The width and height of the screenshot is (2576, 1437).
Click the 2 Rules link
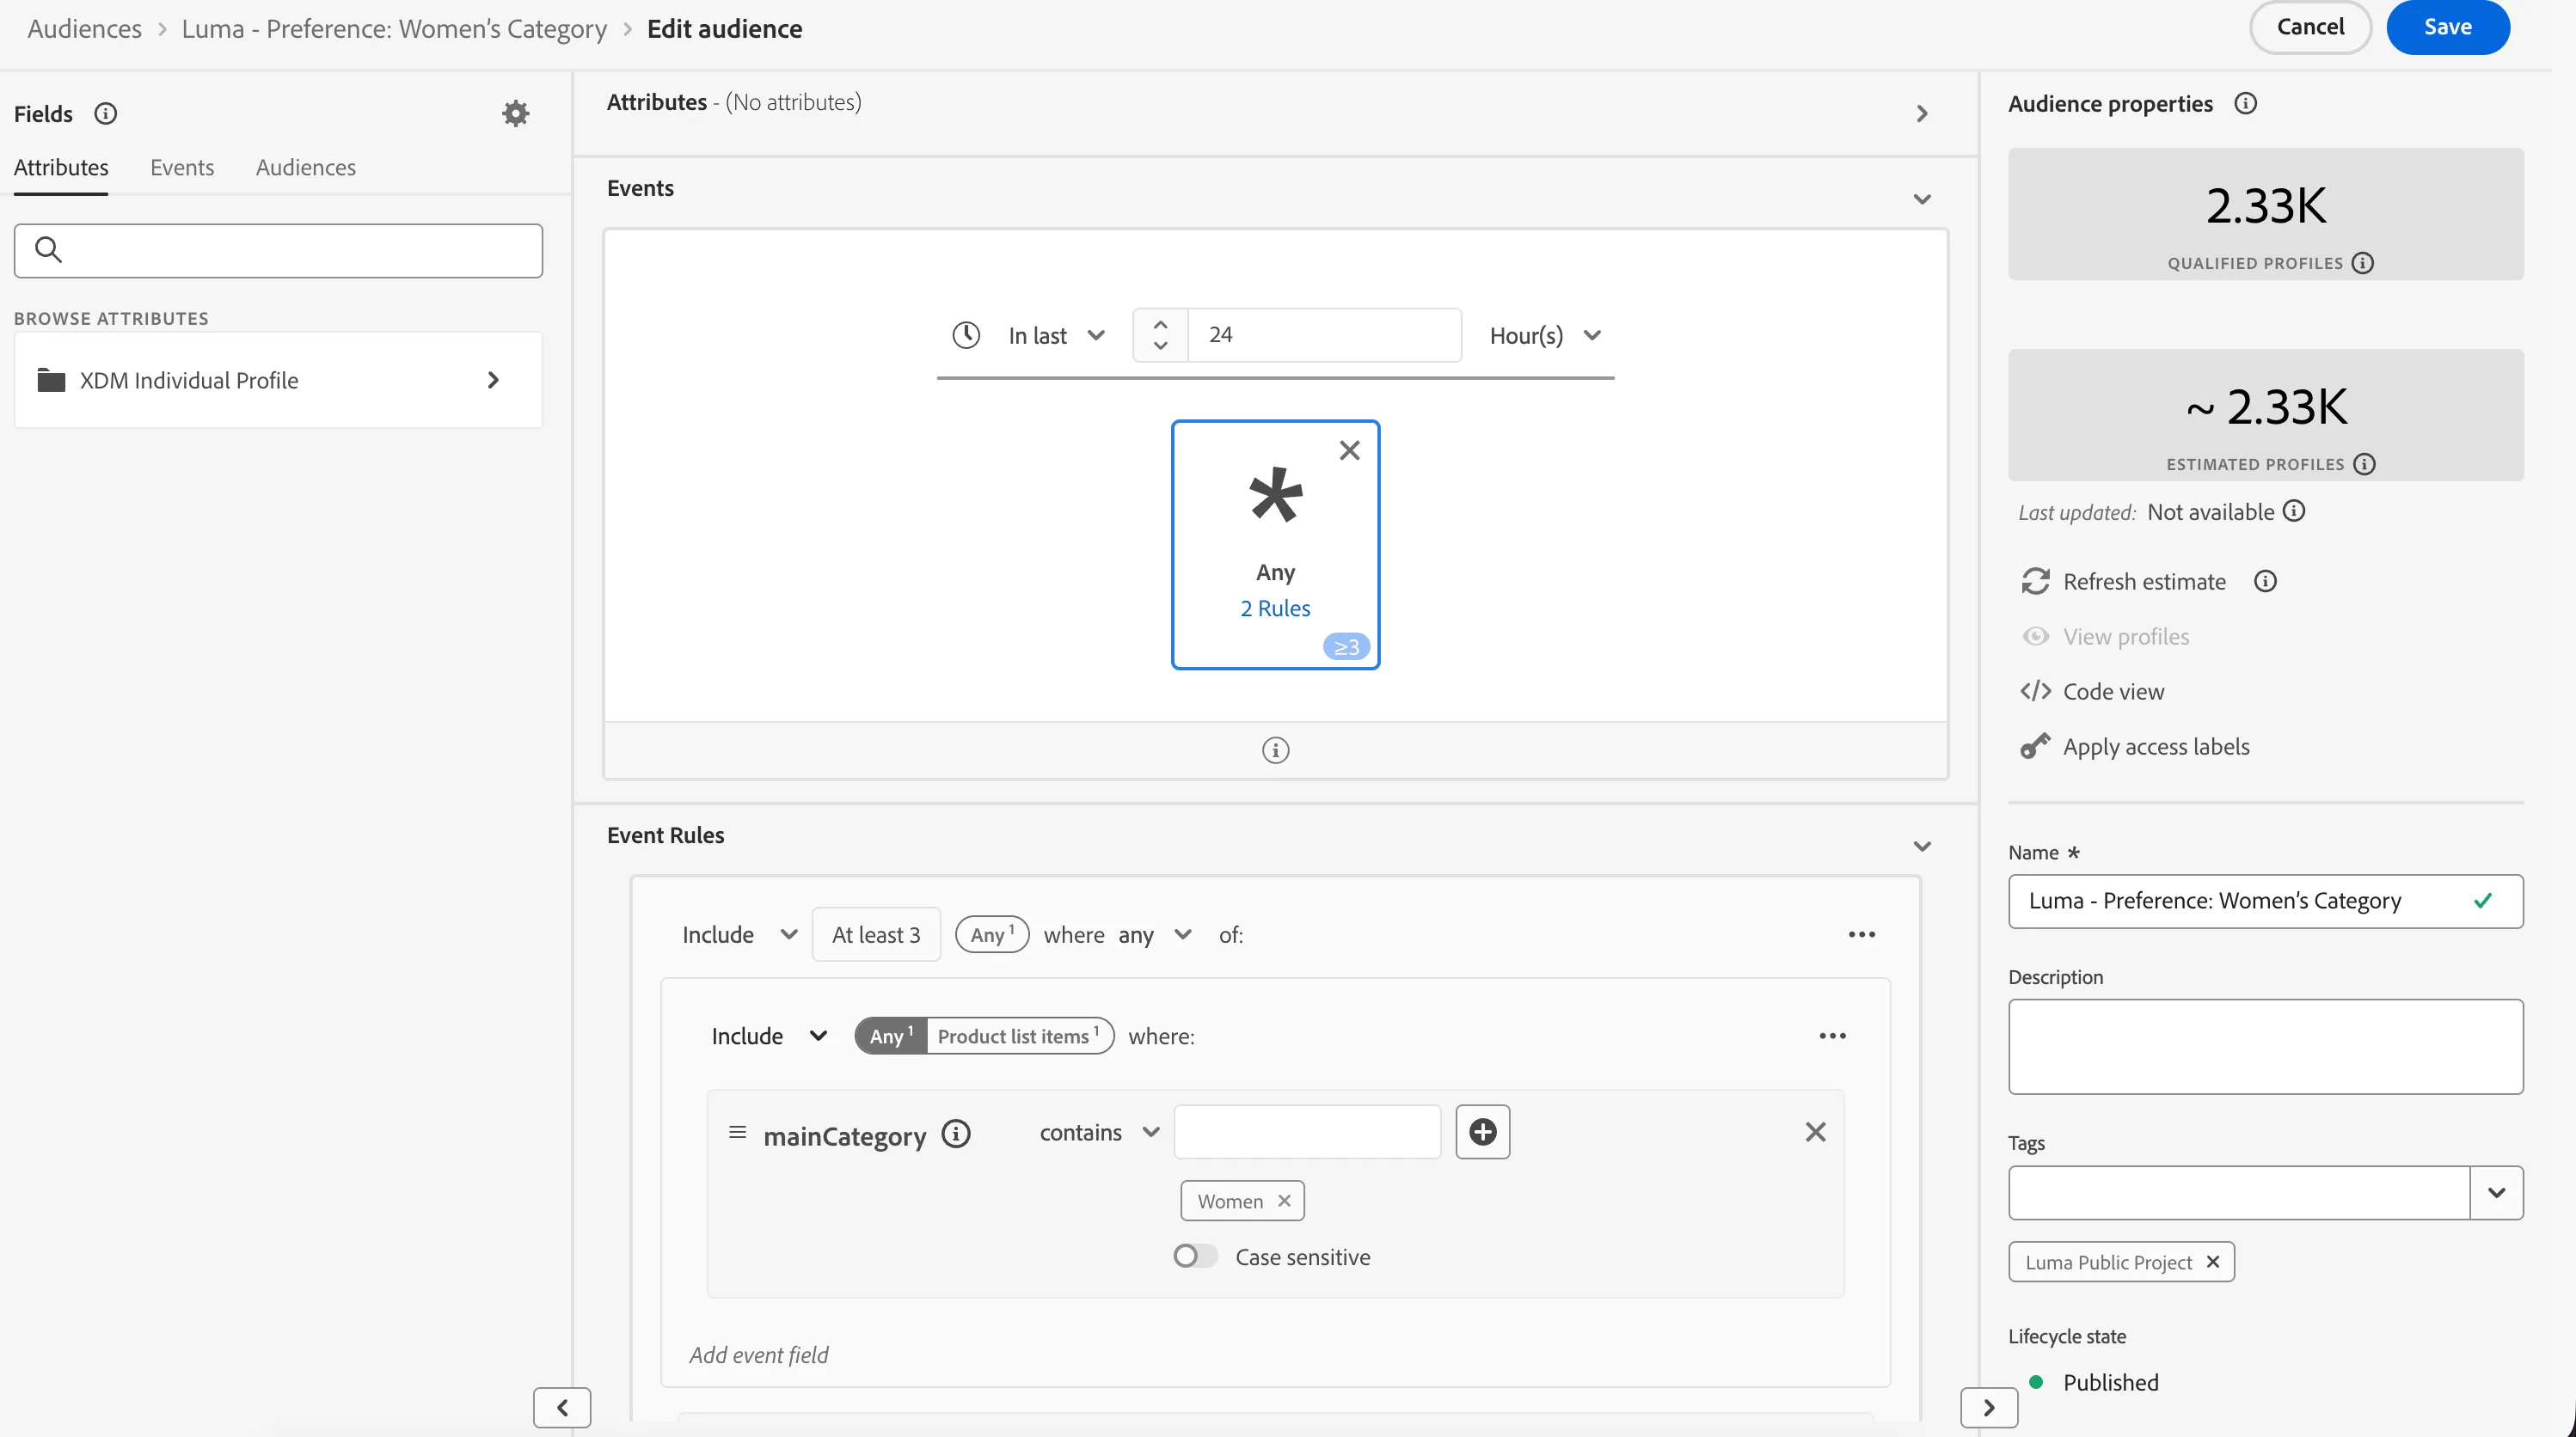(1275, 608)
